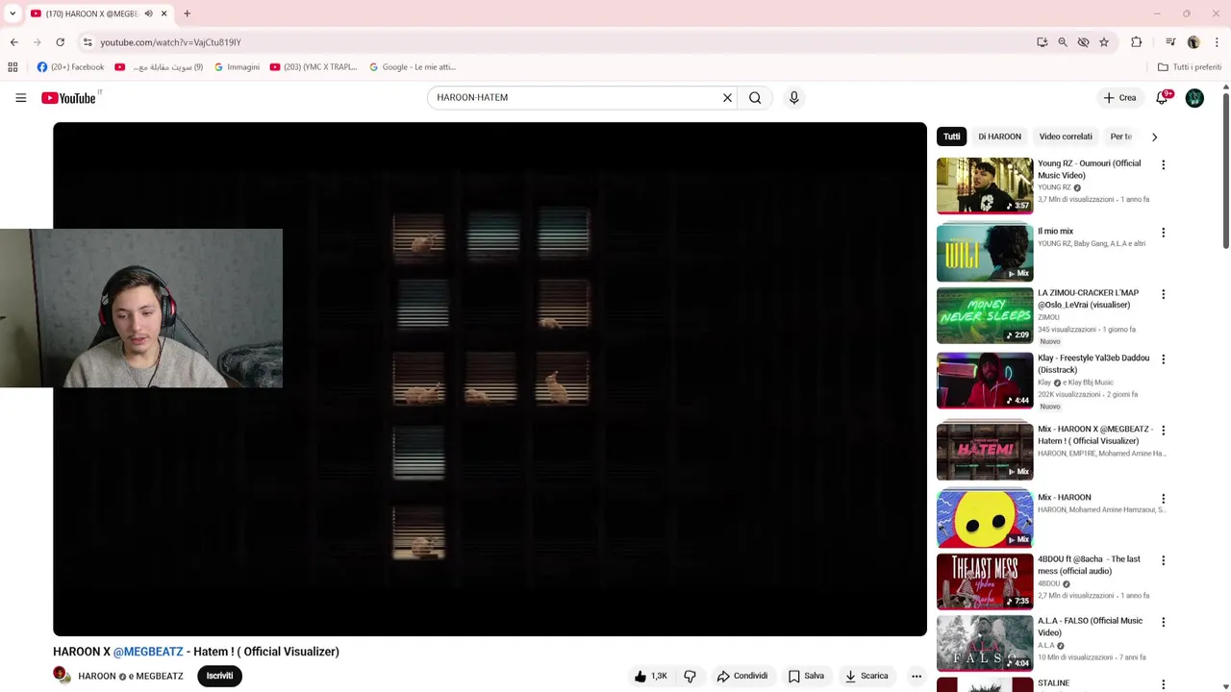Open site information icon in address bar
The image size is (1231, 692).
(x=88, y=42)
